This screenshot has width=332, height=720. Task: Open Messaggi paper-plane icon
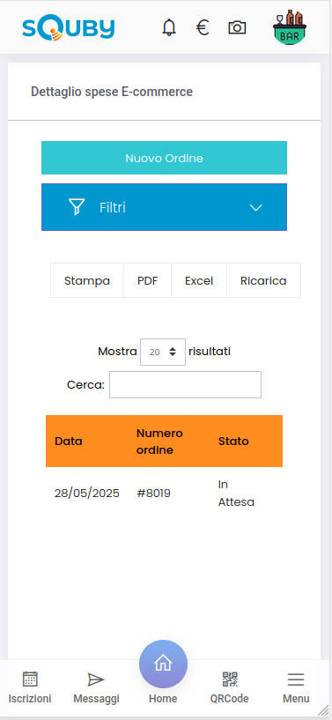96,679
